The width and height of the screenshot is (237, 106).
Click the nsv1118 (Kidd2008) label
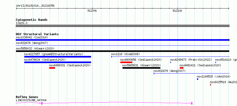pos(125,54)
